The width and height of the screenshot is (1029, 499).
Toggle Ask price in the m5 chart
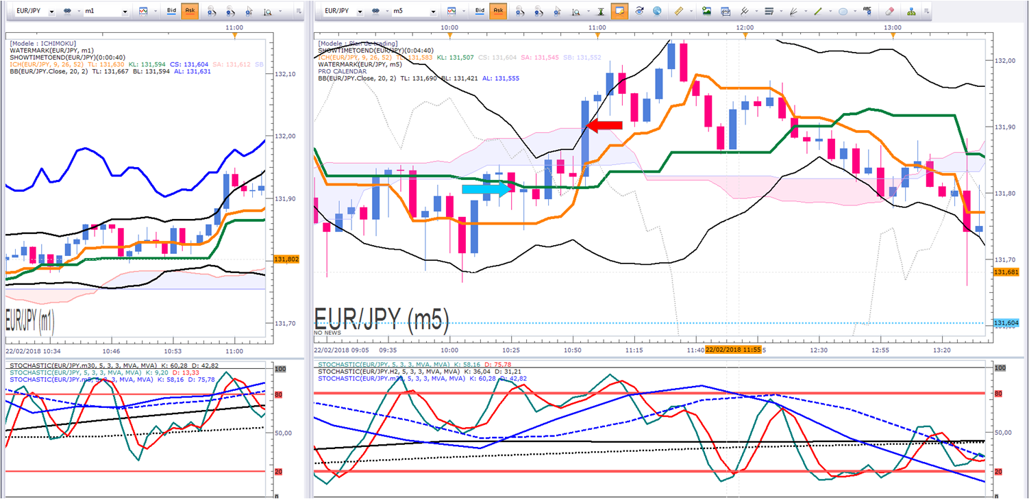click(x=498, y=12)
